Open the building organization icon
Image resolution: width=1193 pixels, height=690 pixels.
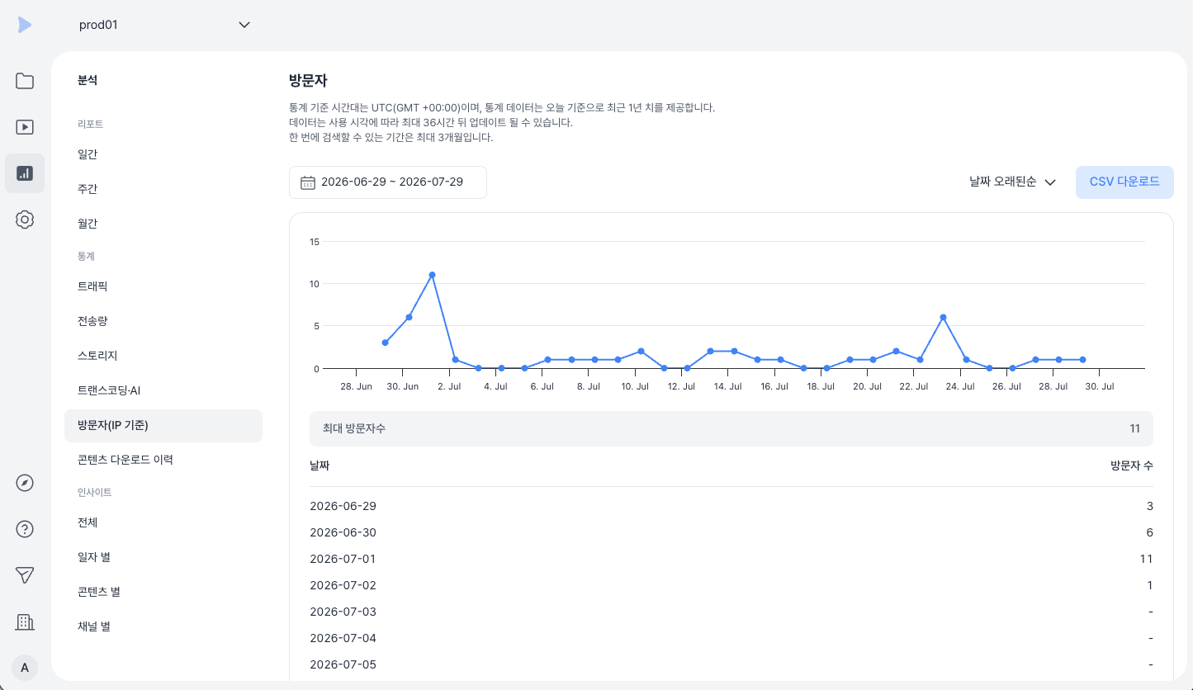25,622
